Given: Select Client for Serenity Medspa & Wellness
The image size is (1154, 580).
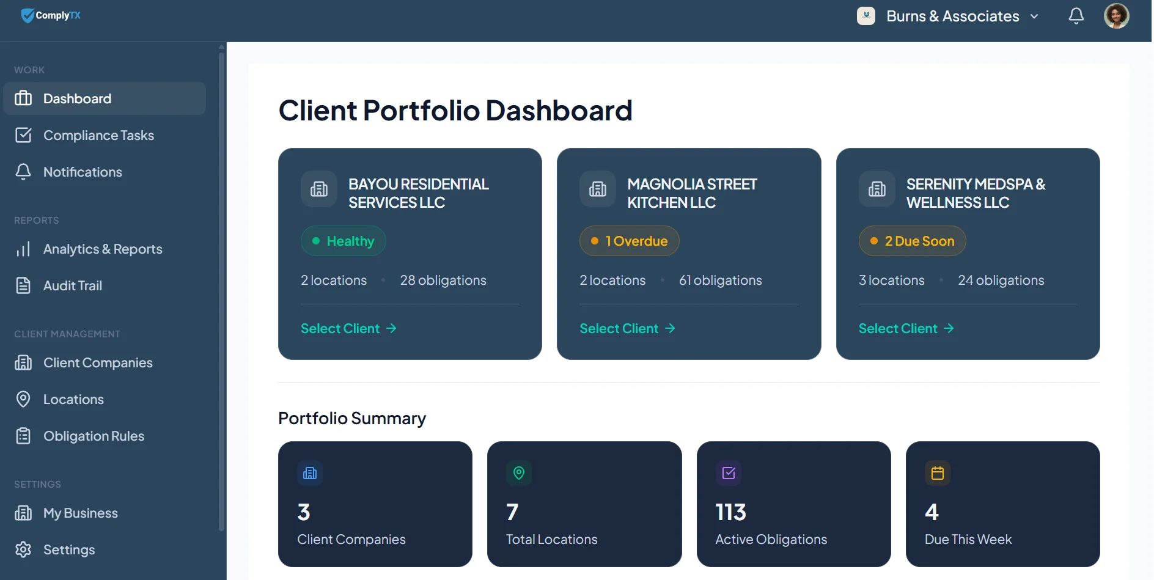Looking at the screenshot, I should pos(898,328).
